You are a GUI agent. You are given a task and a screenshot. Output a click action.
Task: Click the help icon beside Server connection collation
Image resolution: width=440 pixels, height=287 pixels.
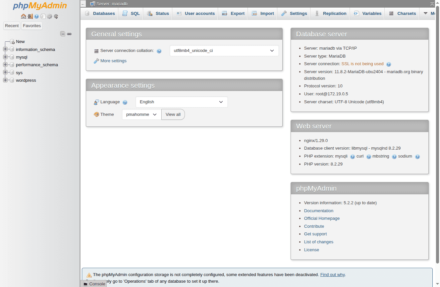point(159,51)
